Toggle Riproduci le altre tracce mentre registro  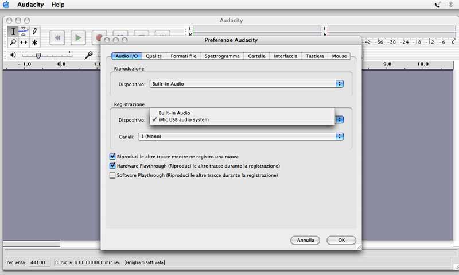coord(112,156)
